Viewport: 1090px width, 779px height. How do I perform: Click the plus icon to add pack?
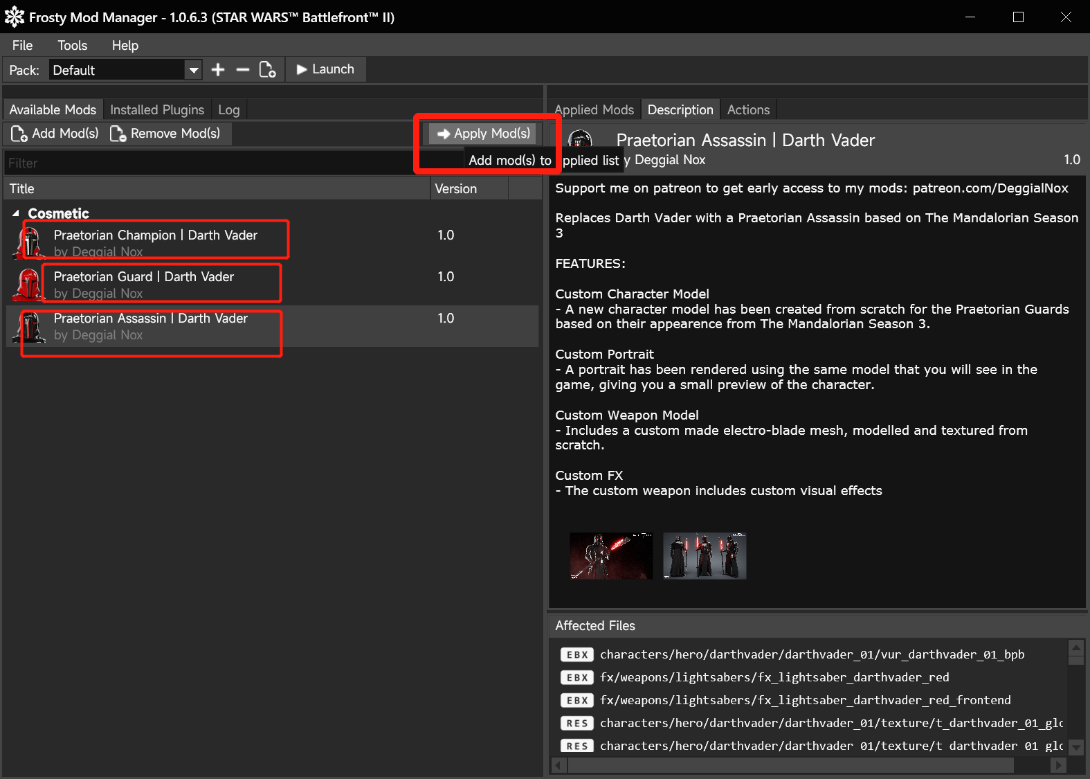[218, 70]
